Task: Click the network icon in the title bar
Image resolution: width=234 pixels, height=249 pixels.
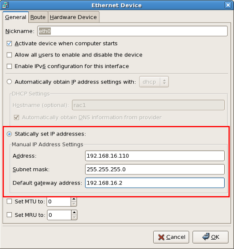Action: [x=6, y=5]
